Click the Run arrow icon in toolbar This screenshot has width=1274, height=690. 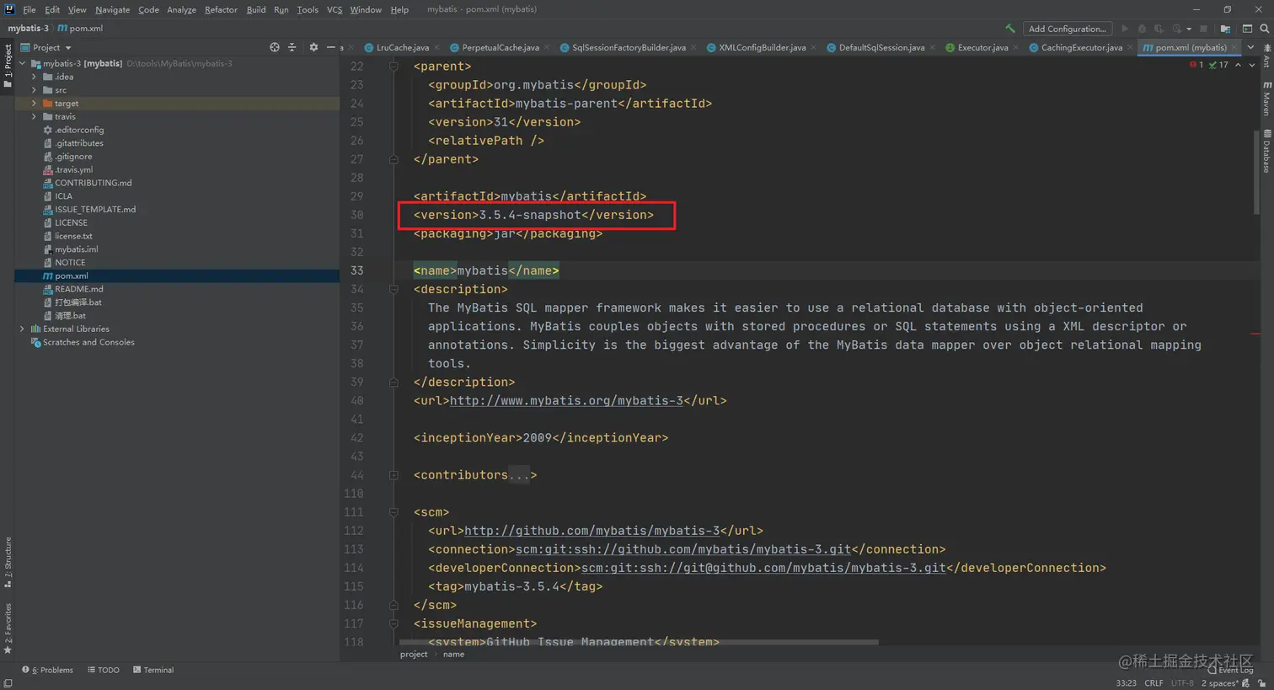(x=1125, y=29)
